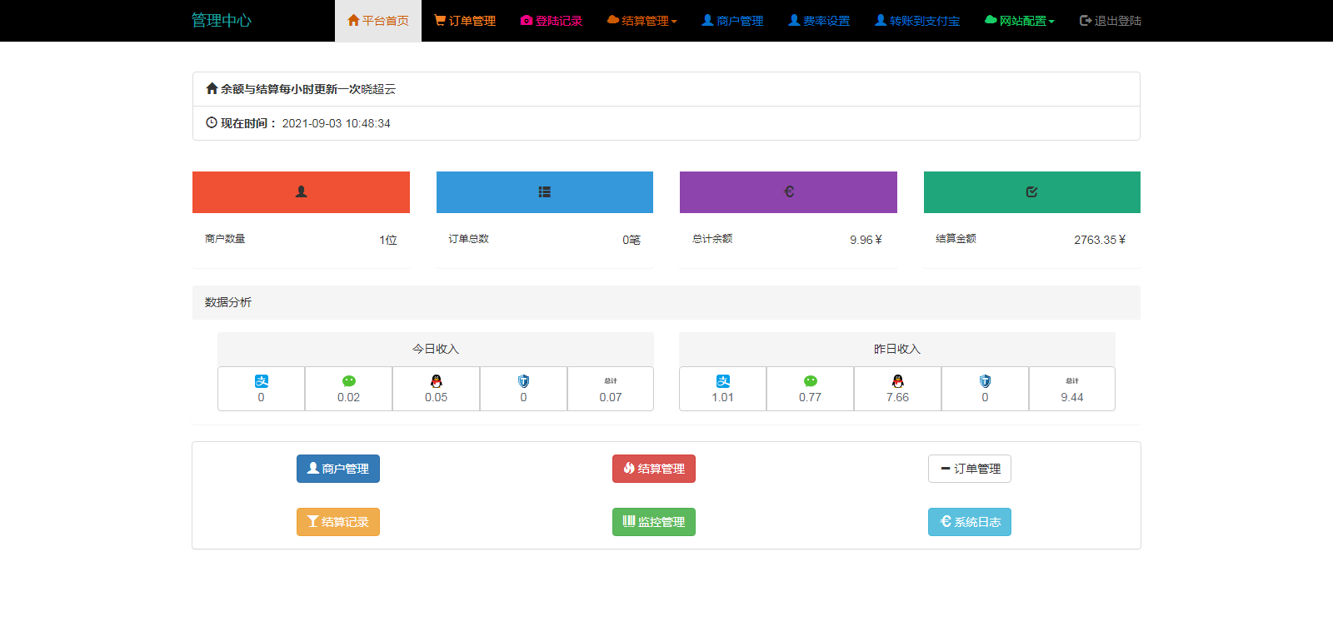Click the shopping cart icon in navbar
The image size is (1333, 636).
[440, 20]
